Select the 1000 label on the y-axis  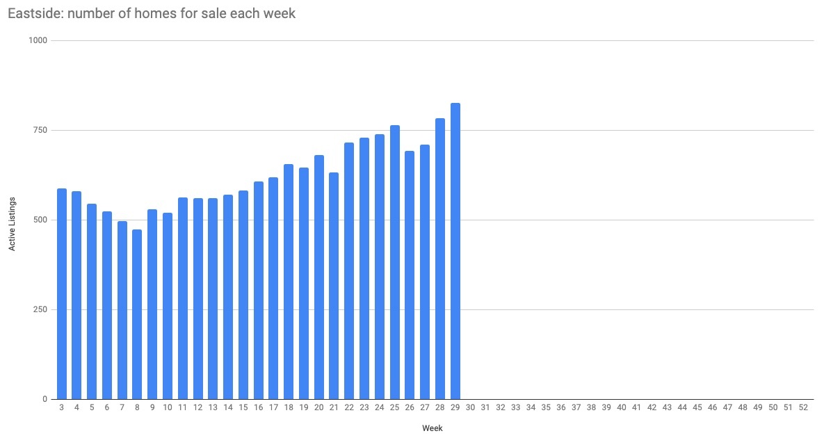(x=38, y=40)
